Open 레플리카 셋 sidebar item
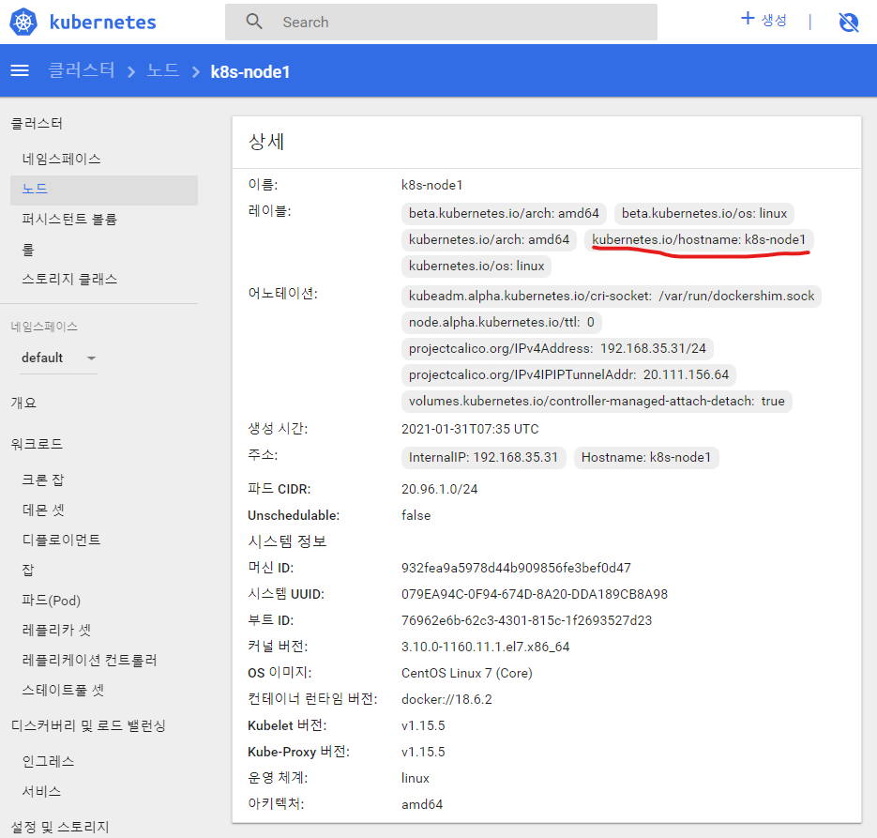This screenshot has width=877, height=838. pos(56,630)
